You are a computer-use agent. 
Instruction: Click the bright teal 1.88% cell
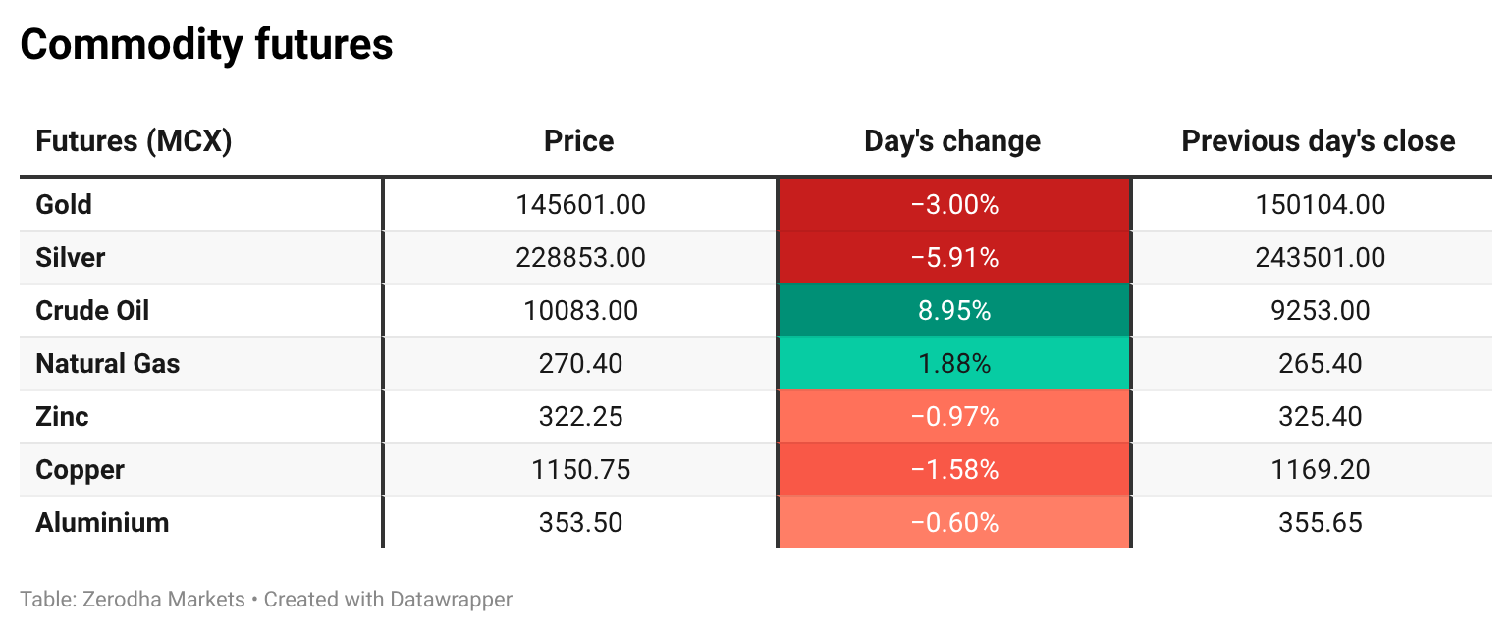(954, 364)
